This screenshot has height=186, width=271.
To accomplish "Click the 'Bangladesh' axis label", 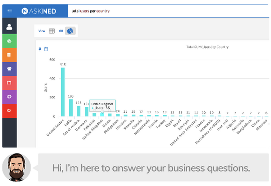I will (x=244, y=127).
